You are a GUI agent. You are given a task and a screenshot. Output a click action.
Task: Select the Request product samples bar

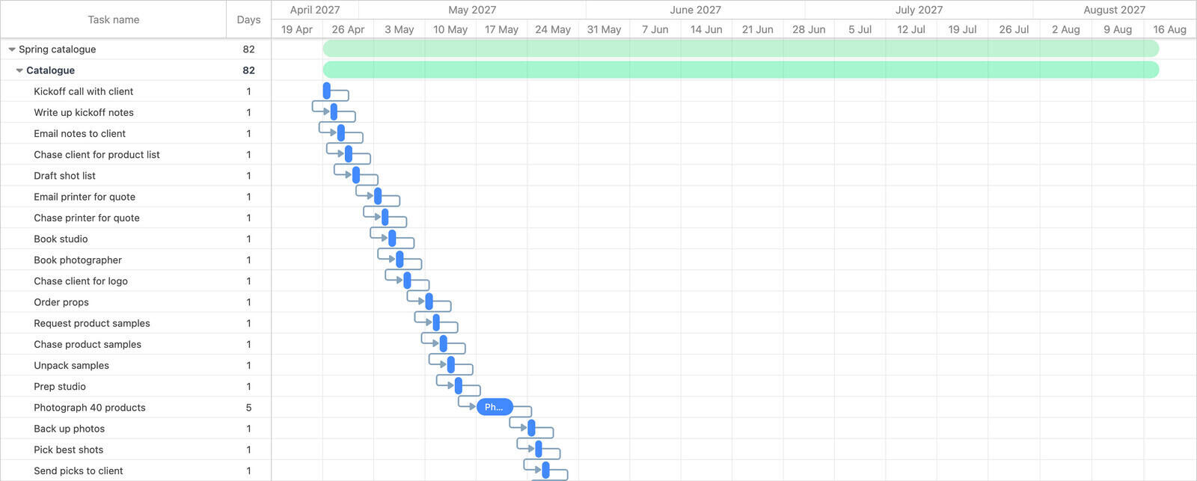point(436,322)
